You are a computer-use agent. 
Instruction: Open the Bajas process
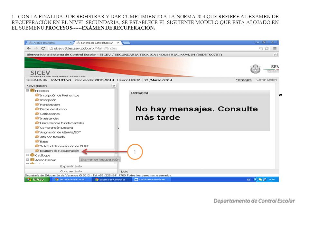pos(44,141)
